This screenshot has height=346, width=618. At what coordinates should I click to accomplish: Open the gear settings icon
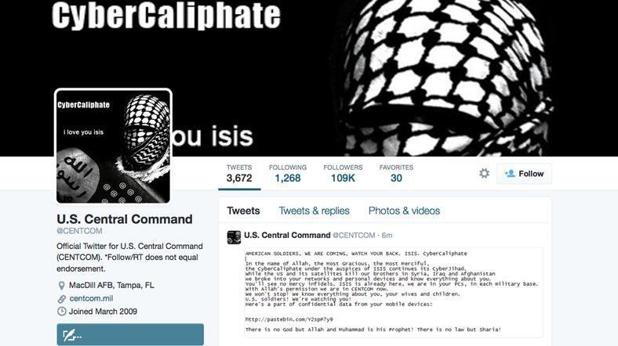coord(484,174)
